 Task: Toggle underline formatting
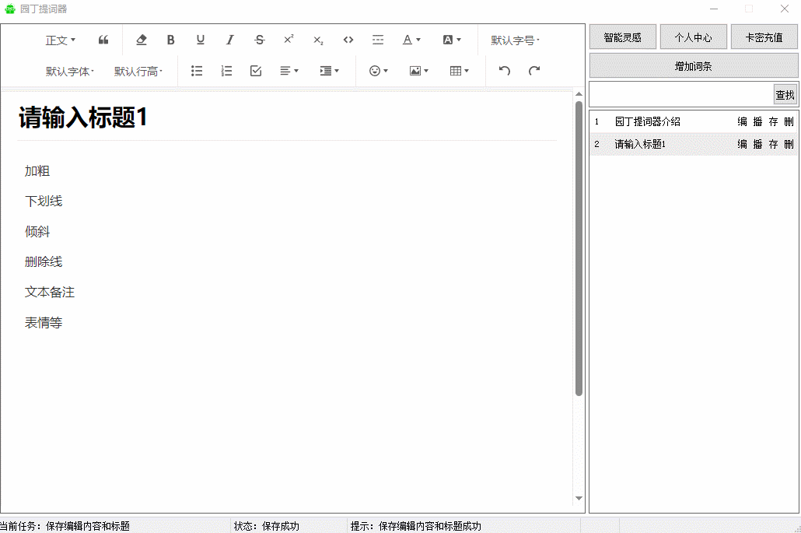tap(201, 40)
